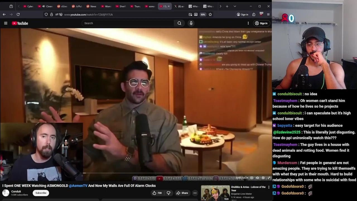Click the video time 0:45 / 2:24

pyautogui.click(x=242, y=178)
